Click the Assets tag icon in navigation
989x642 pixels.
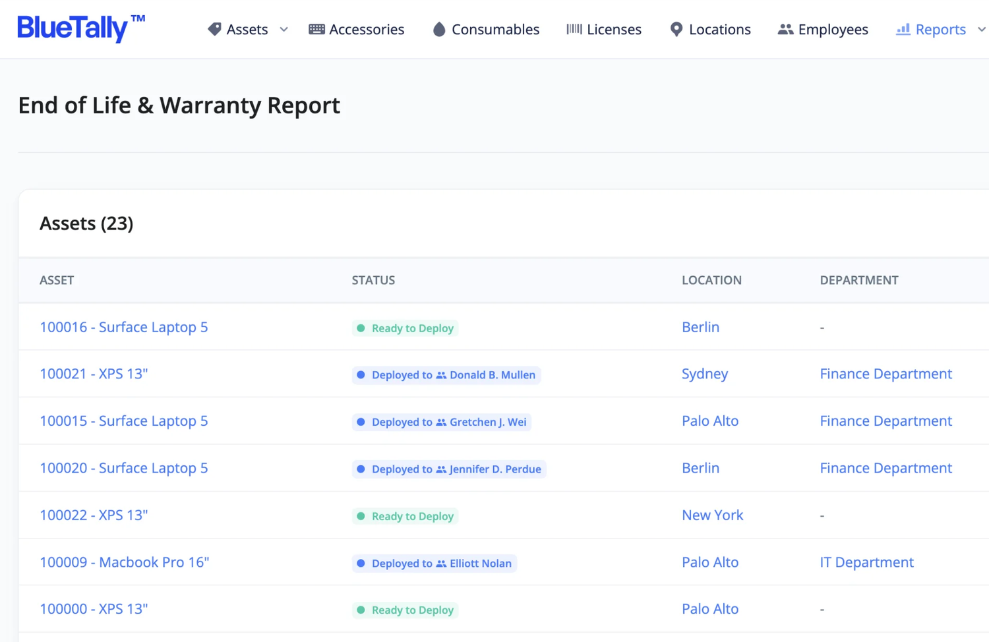(x=214, y=29)
